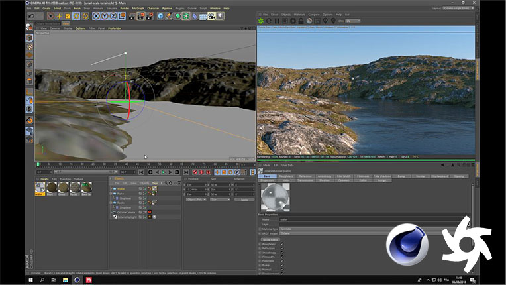Activate the Rotate tool in toolbar

click(x=77, y=15)
